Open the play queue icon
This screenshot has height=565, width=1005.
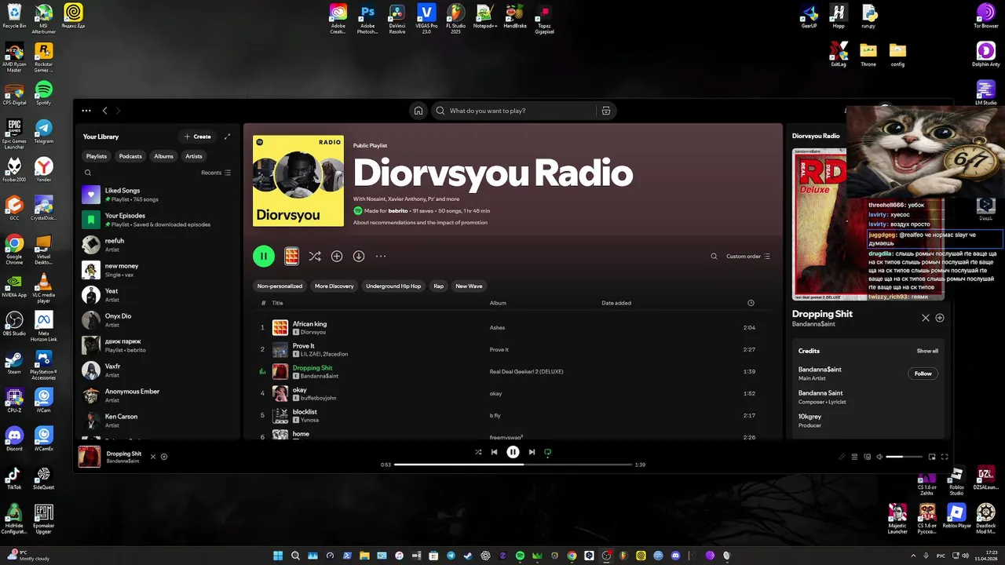coord(854,457)
